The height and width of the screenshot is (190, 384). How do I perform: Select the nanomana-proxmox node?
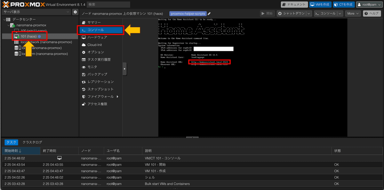31,25
